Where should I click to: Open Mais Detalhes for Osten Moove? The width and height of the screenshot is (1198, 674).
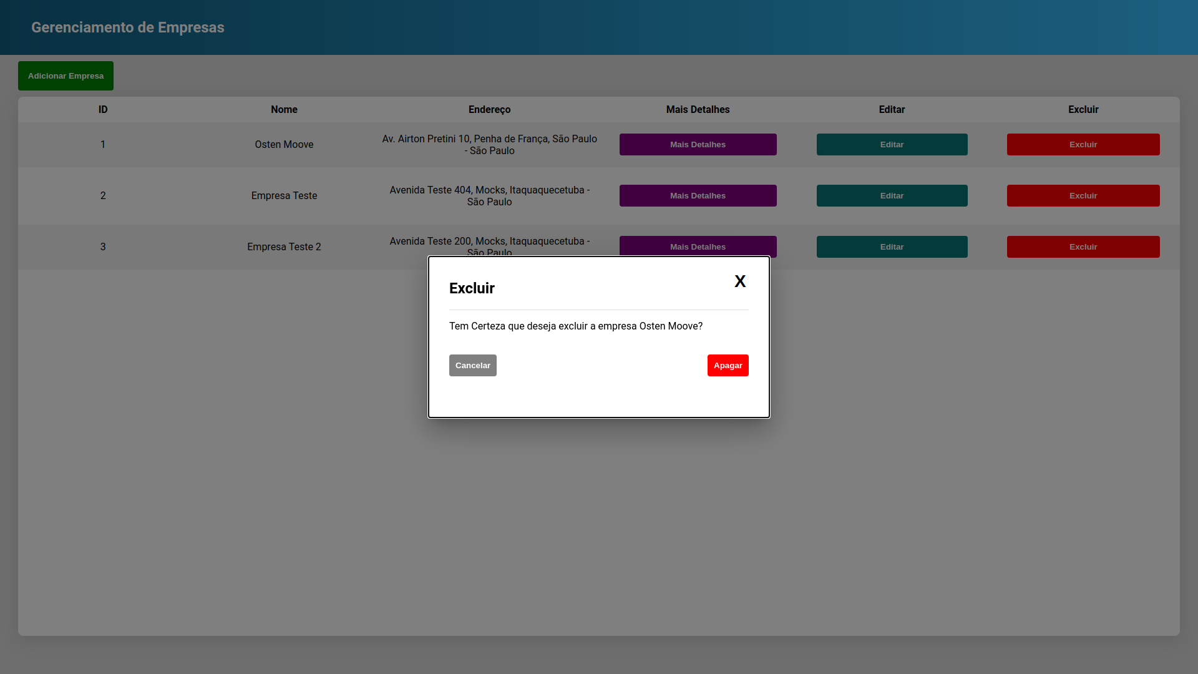point(698,145)
